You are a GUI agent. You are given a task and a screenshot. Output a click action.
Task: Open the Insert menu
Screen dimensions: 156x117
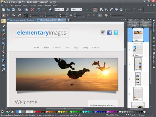(x=25, y=5)
